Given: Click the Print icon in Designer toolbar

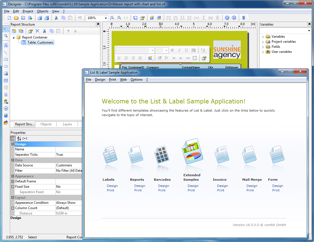Looking at the screenshot, I should tap(40, 18).
